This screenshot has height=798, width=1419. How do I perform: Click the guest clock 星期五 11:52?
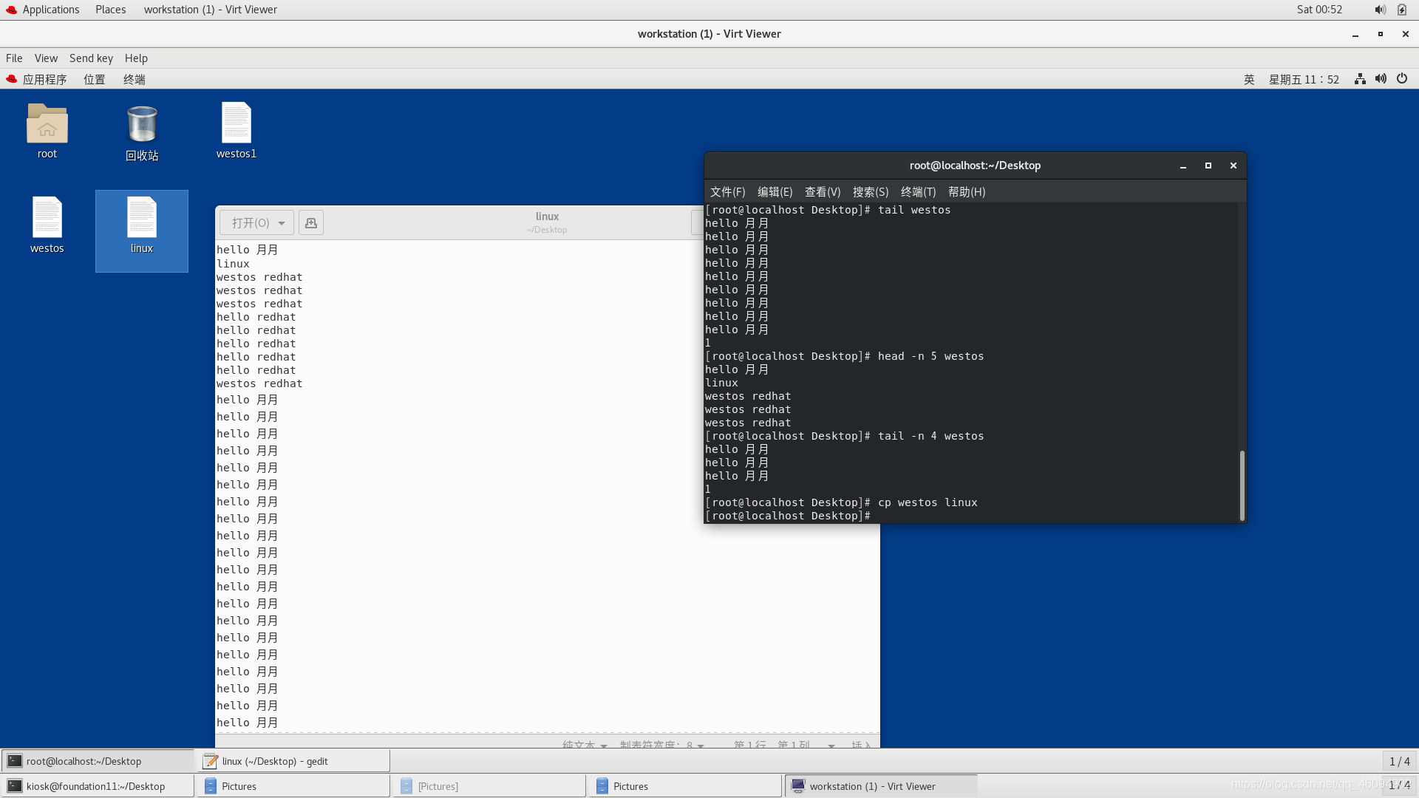1304,79
